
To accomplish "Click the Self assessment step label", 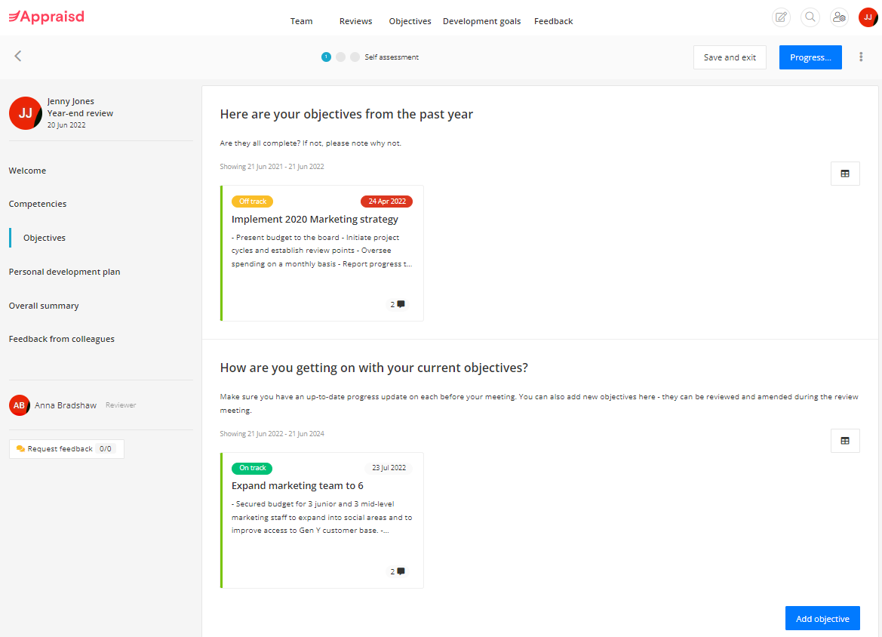I will point(392,57).
